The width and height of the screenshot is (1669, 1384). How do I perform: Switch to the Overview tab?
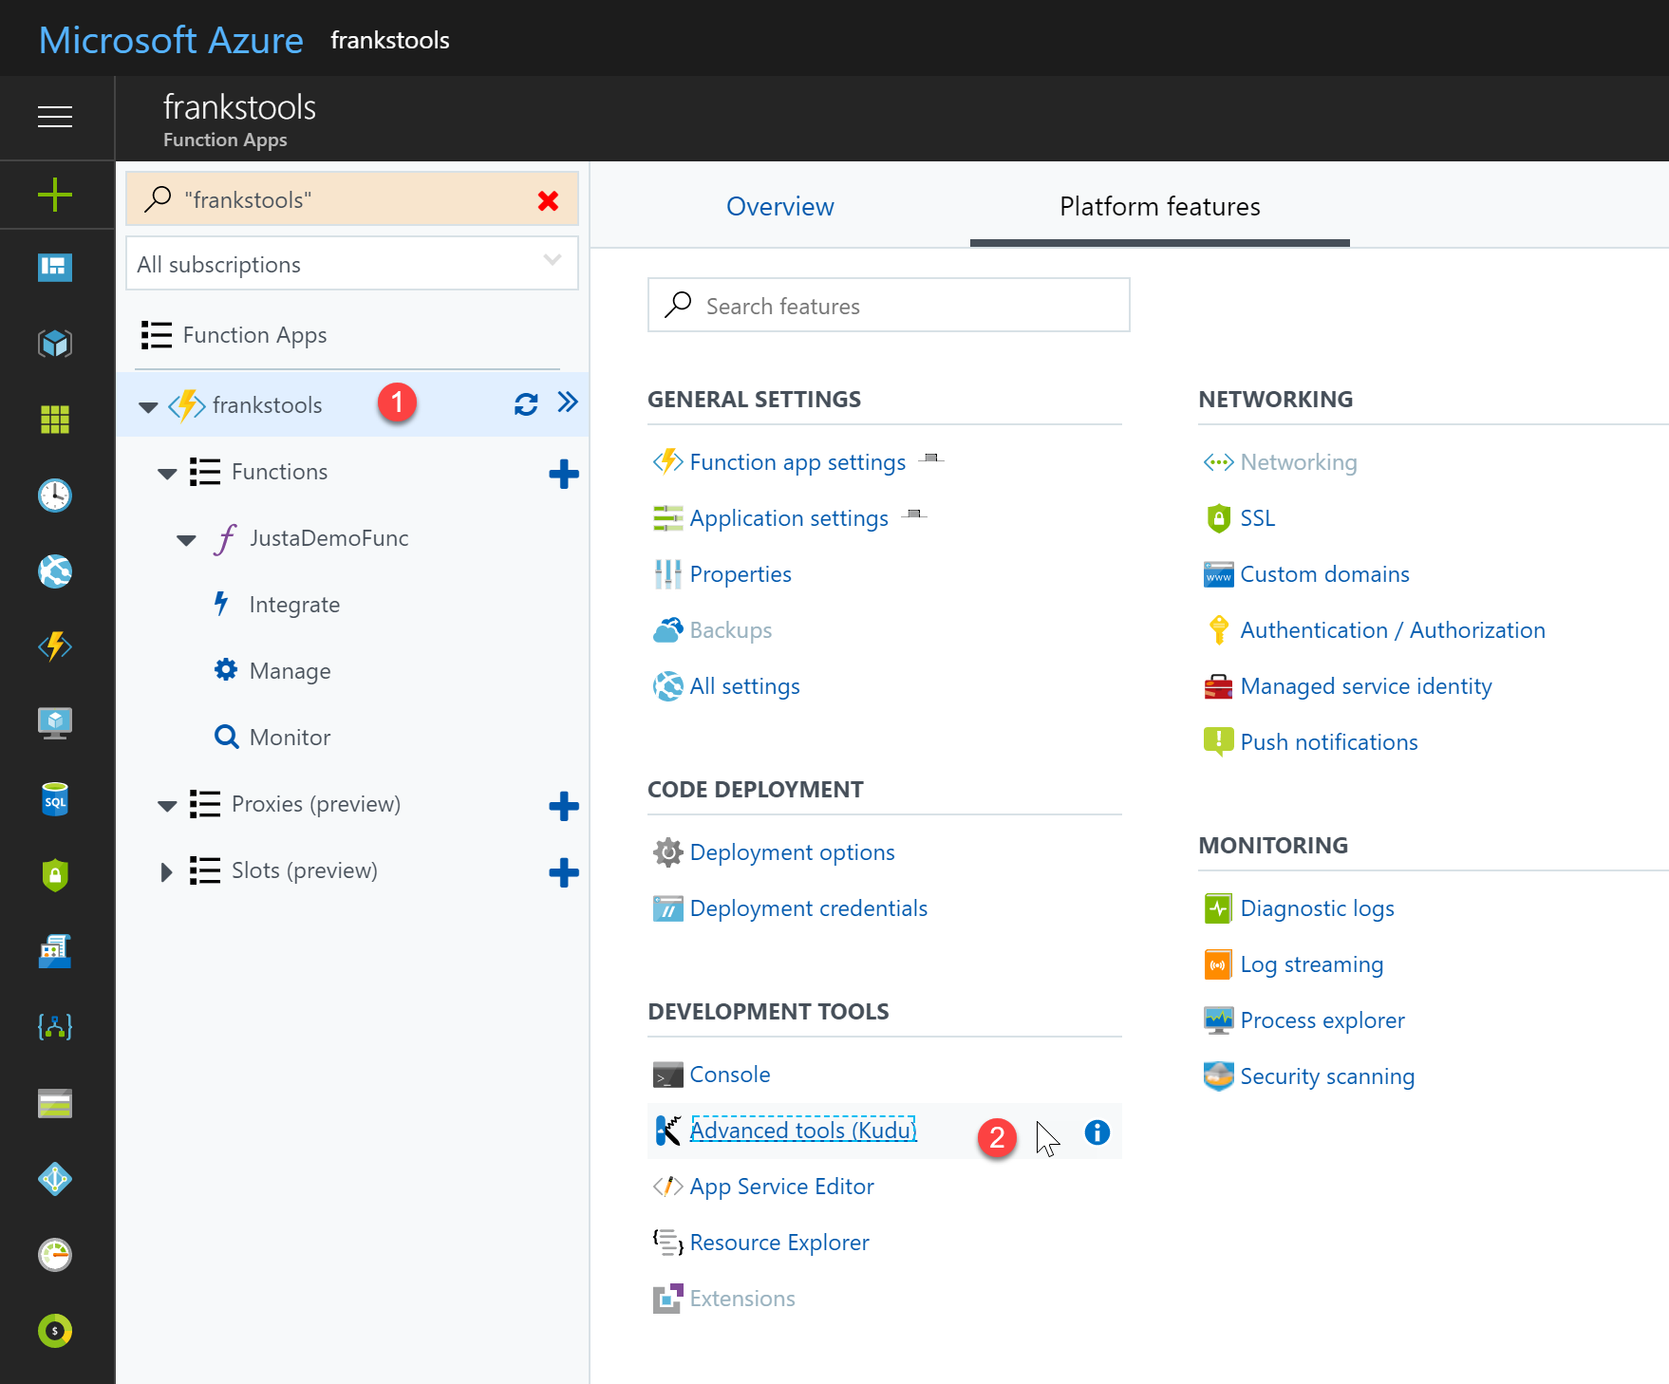pyautogui.click(x=779, y=207)
